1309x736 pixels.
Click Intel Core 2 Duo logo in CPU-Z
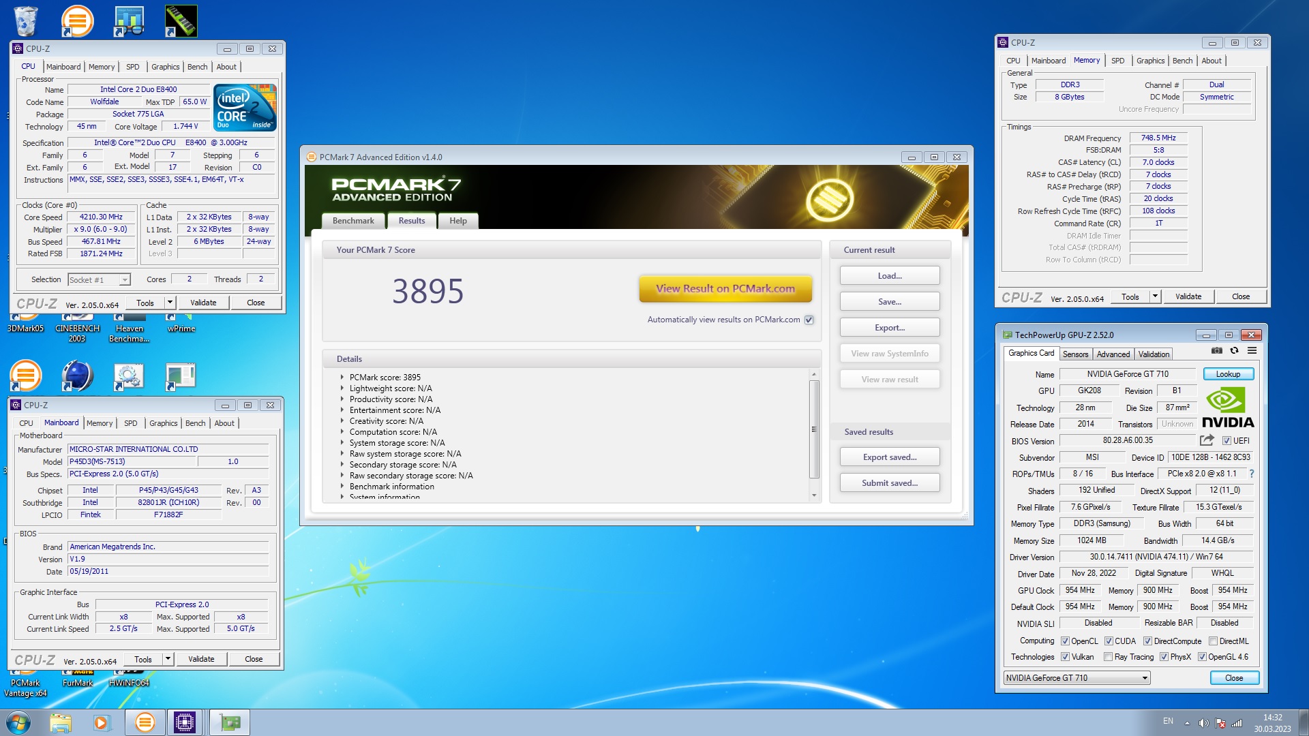coord(245,107)
